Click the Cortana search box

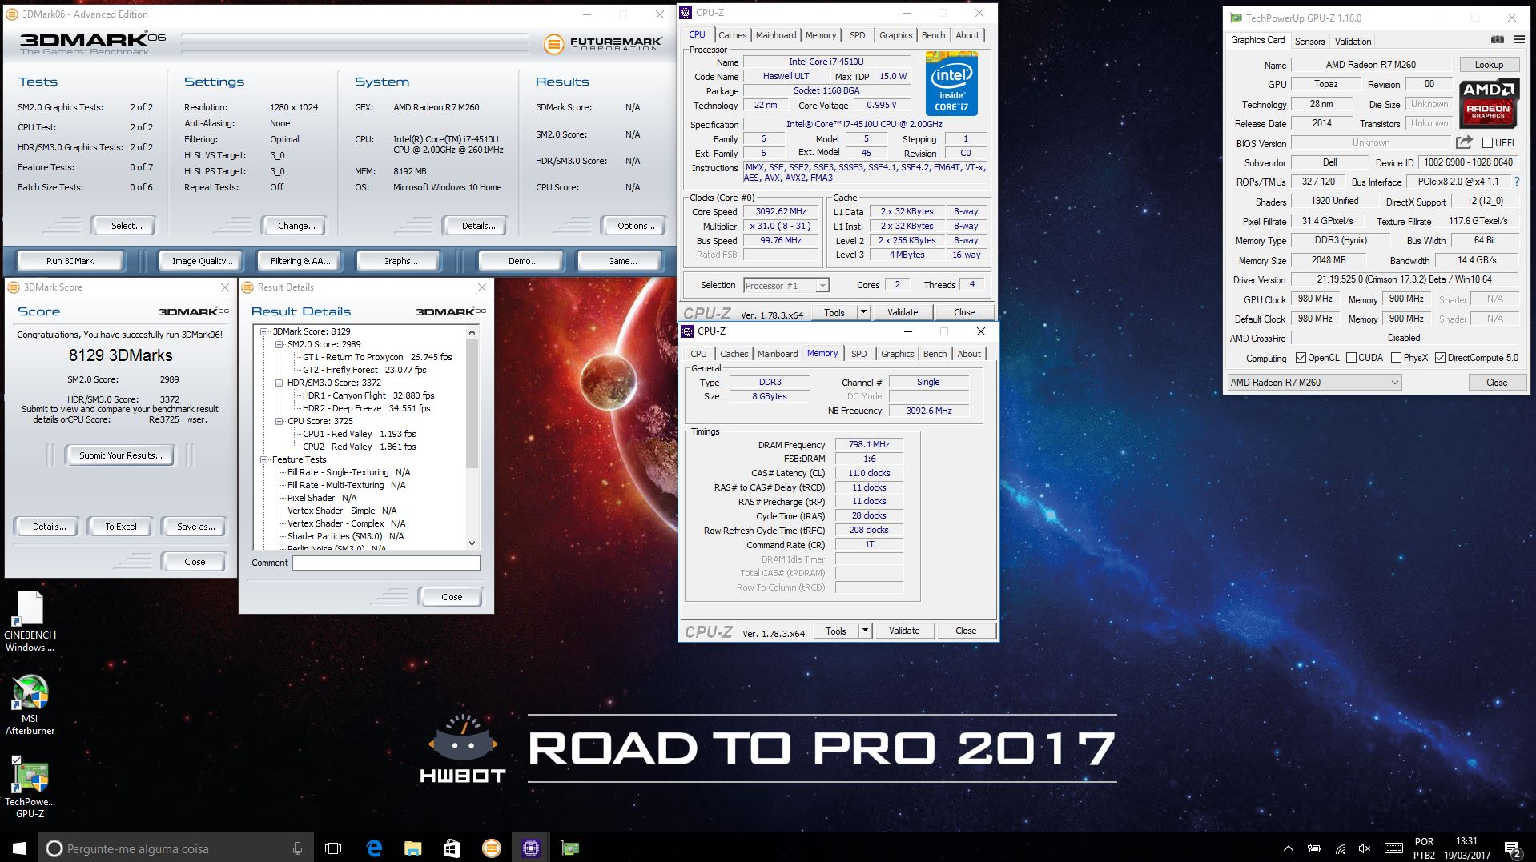176,848
